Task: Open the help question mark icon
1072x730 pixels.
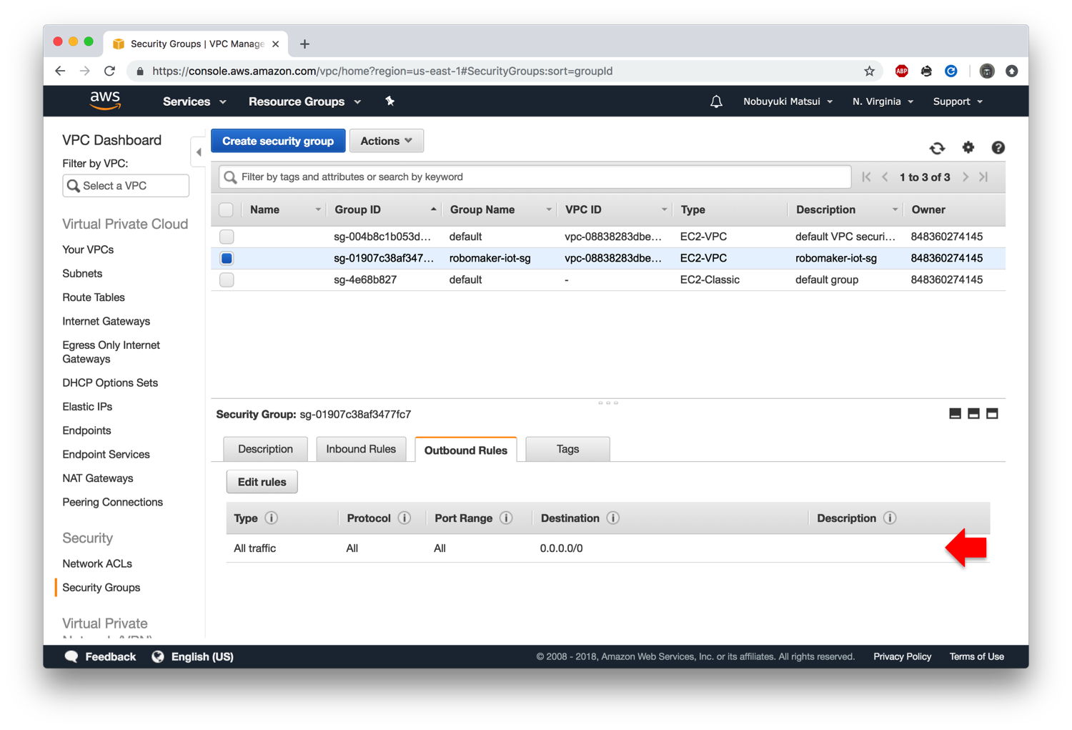Action: (998, 148)
